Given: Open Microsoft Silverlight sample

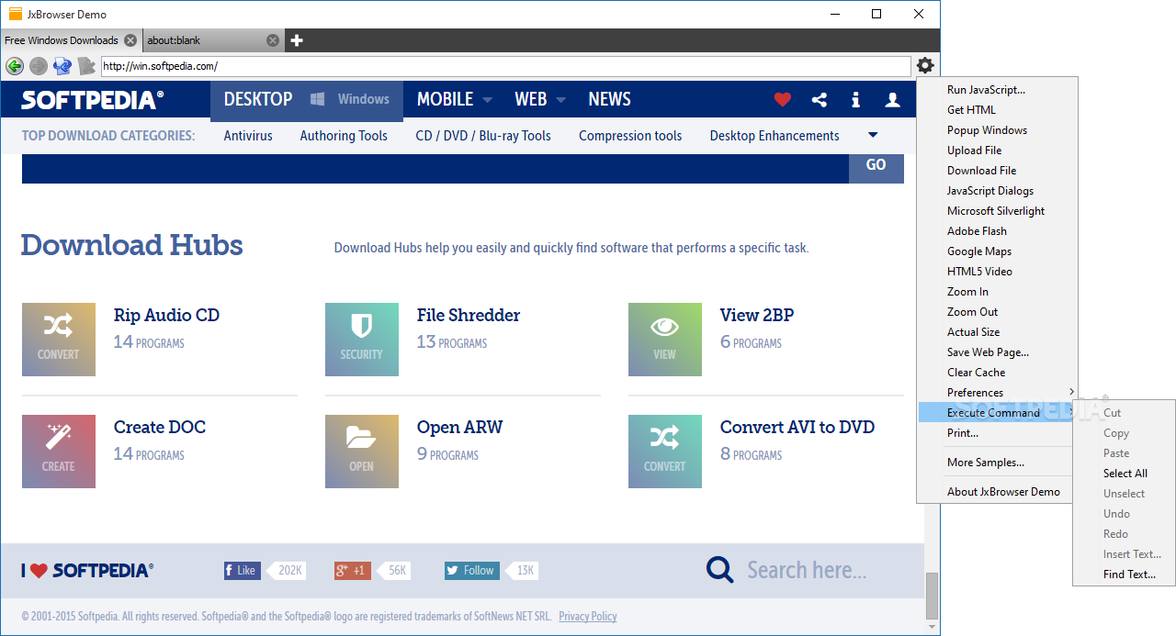Looking at the screenshot, I should [x=996, y=211].
